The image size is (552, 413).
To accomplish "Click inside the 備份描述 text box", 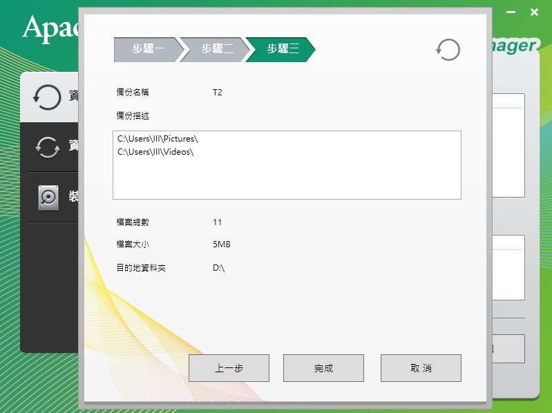I will (287, 165).
